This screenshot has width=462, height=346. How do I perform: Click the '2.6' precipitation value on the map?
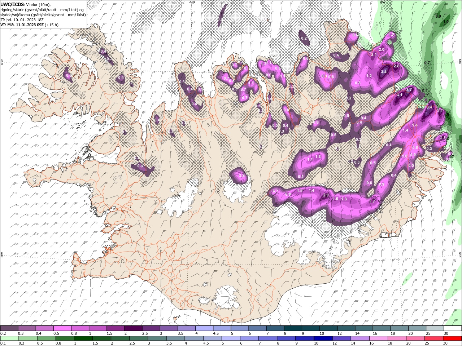[x=396, y=66]
